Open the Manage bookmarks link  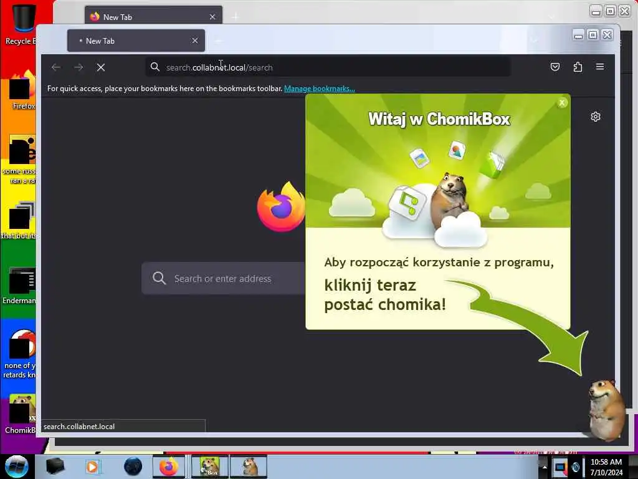tap(320, 89)
